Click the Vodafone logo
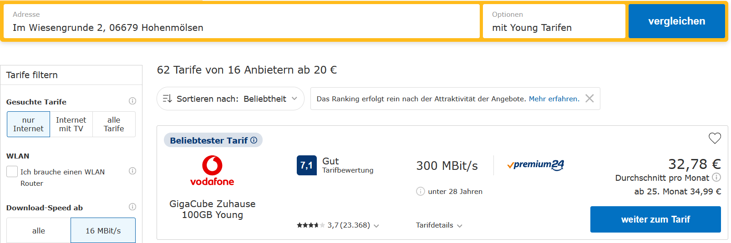The height and width of the screenshot is (243, 731). pos(212,170)
